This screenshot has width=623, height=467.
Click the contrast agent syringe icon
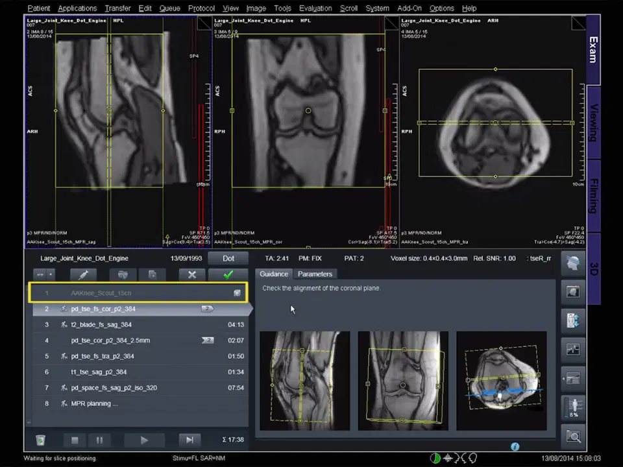83,275
